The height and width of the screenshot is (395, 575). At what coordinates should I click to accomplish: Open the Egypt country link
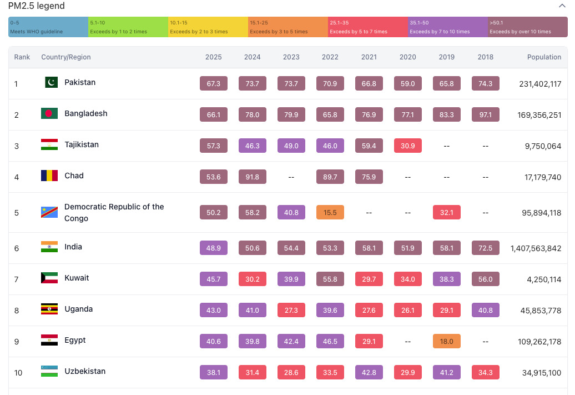click(x=75, y=340)
